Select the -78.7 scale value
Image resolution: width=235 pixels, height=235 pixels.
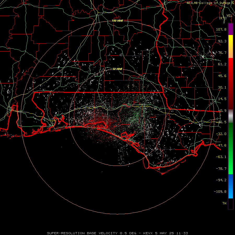click(221, 169)
